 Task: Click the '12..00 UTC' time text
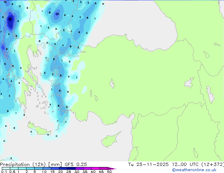[x=185, y=165]
